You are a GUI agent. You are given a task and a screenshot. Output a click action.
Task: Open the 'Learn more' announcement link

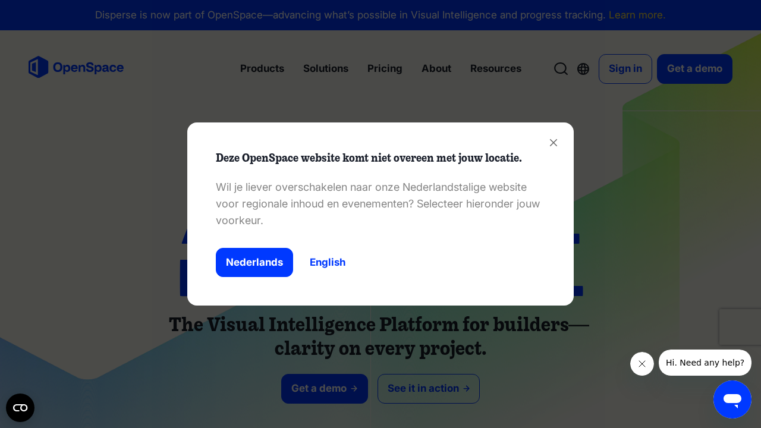pos(636,15)
